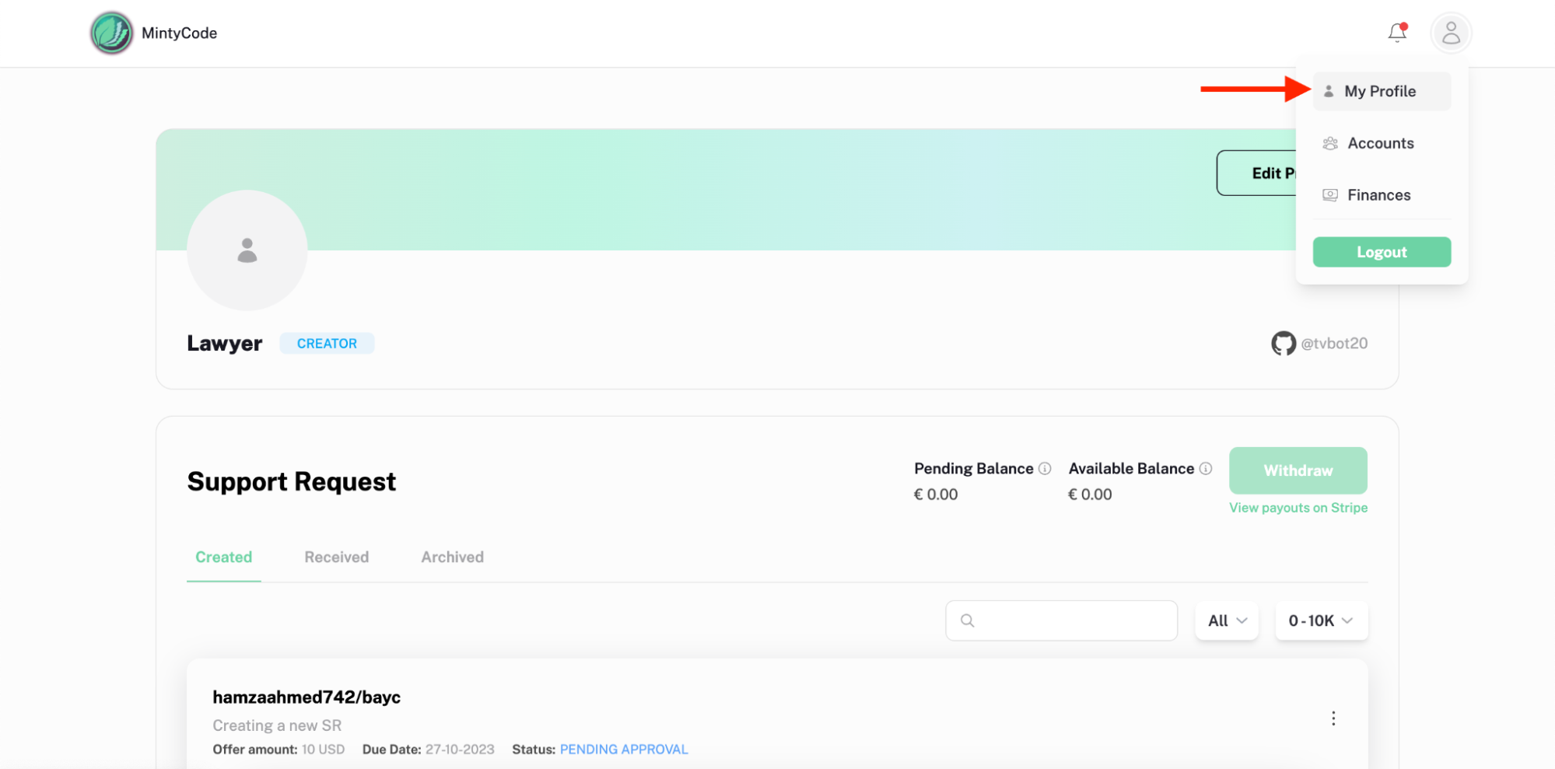Switch to the Created tab

223,557
